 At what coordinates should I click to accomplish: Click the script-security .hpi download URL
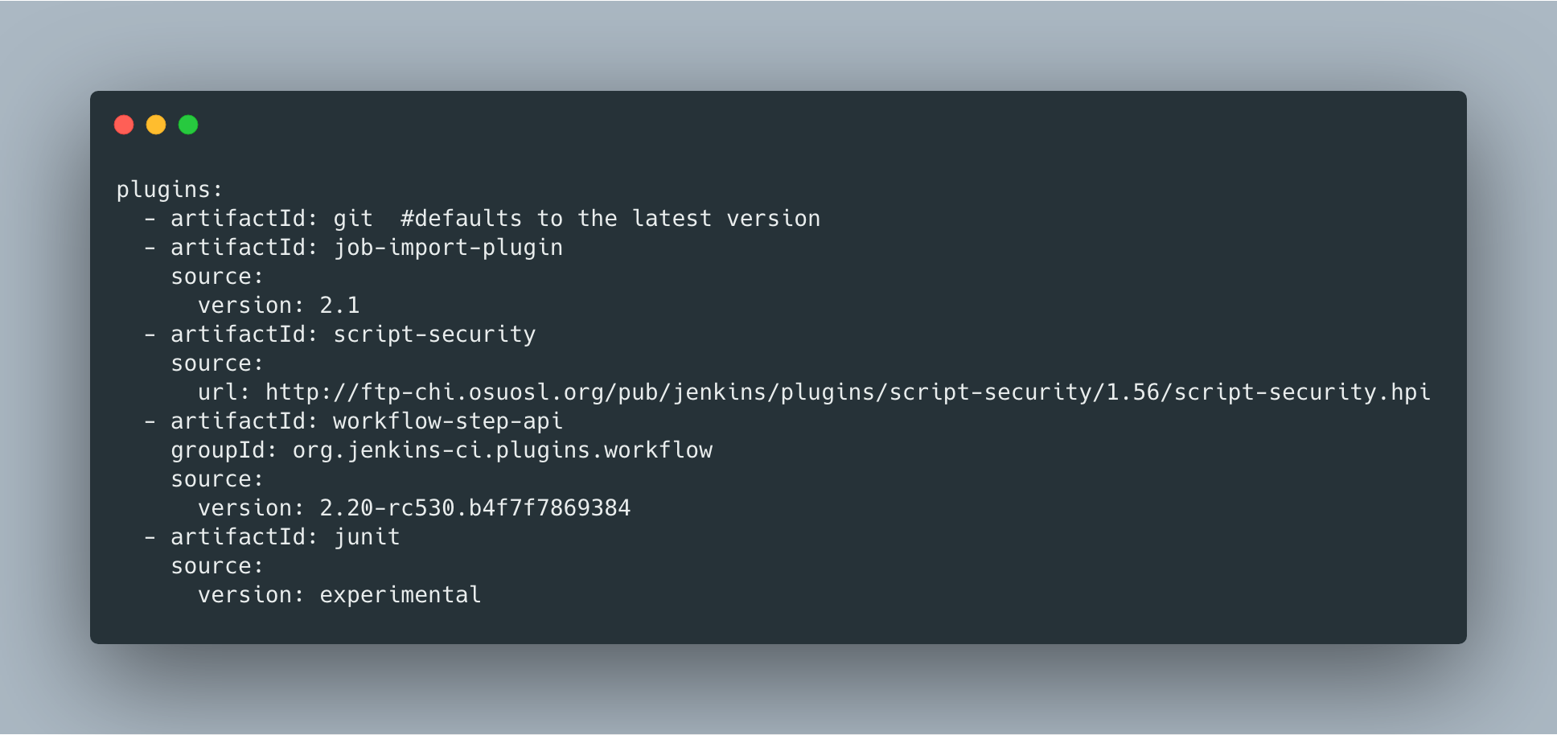click(x=848, y=392)
